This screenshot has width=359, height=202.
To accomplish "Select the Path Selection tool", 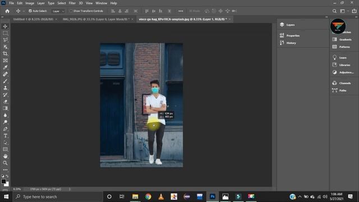I will tap(5, 143).
